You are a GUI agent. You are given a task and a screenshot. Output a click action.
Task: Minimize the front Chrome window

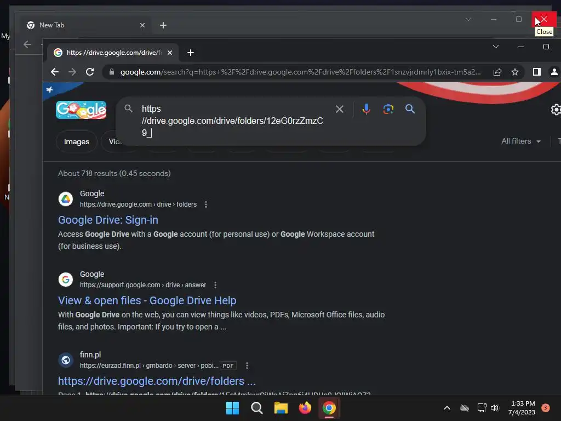(x=520, y=47)
